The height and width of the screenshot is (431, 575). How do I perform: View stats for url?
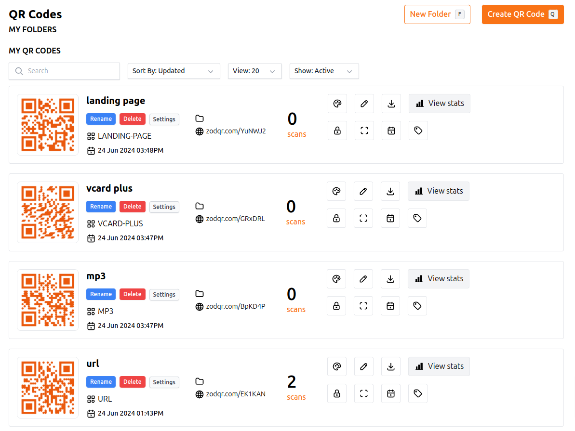(439, 366)
